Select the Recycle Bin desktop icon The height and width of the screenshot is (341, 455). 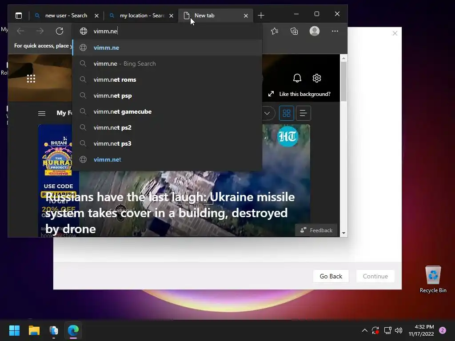coord(433,280)
